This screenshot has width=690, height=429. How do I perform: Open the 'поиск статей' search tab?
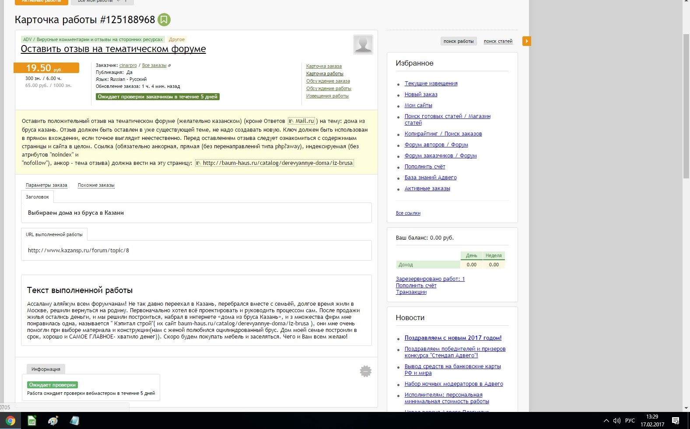[x=498, y=41]
